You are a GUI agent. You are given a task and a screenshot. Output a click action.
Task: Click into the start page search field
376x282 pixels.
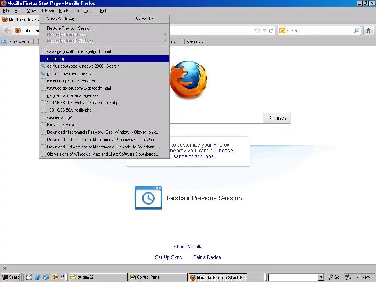[216, 118]
